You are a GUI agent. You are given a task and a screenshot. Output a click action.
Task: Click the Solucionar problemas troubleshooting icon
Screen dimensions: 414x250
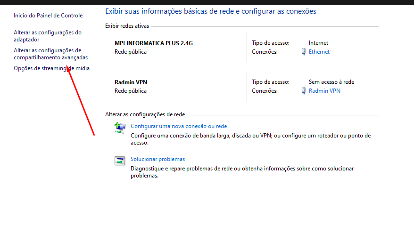(120, 161)
